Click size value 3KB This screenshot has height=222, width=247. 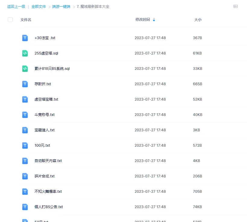(x=196, y=130)
